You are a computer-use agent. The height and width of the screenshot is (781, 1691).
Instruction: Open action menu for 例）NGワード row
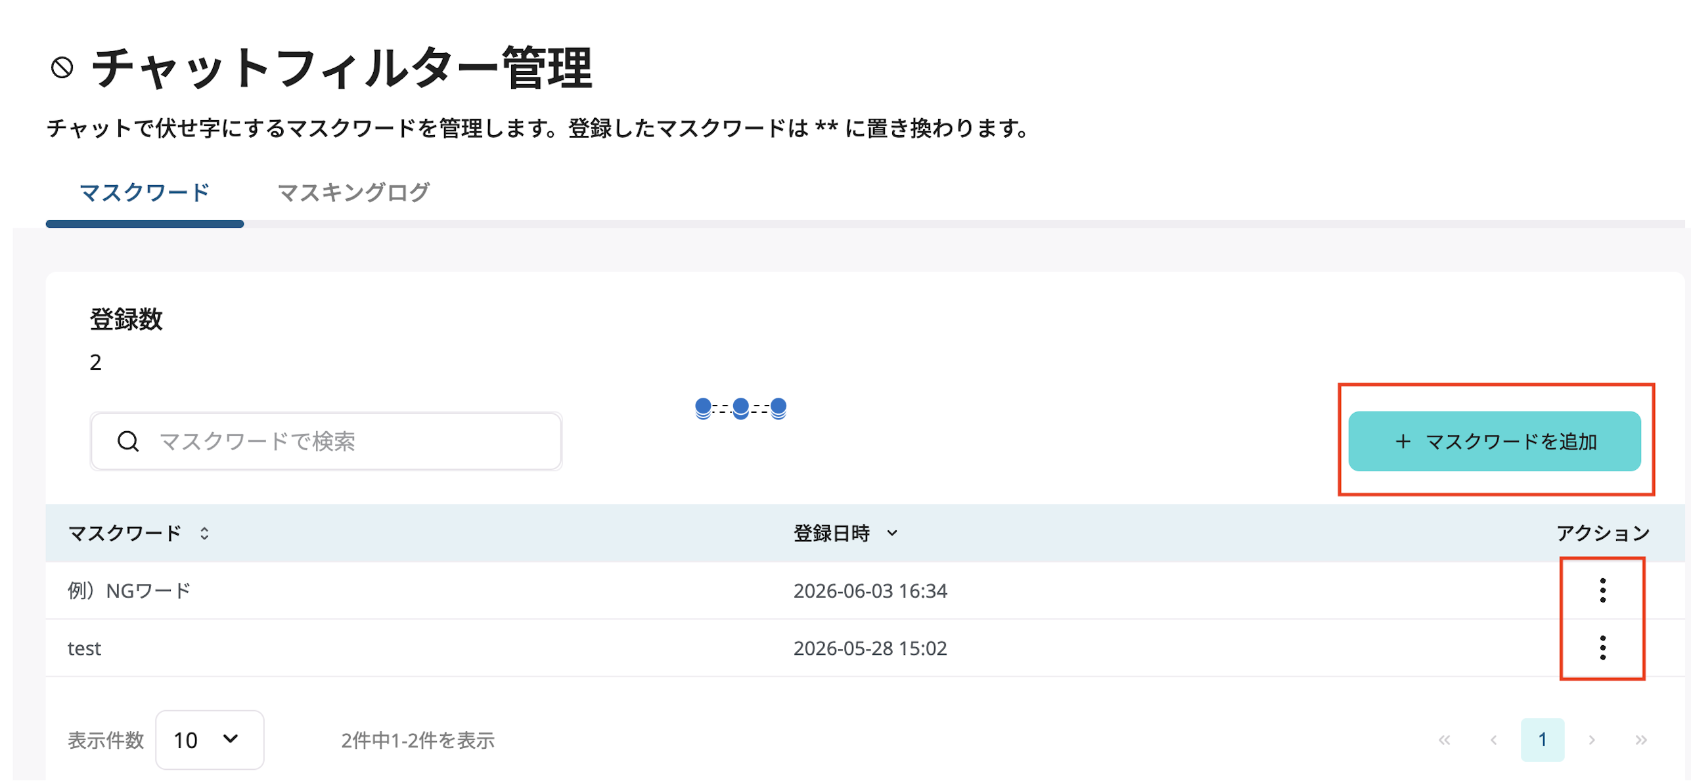click(1602, 590)
